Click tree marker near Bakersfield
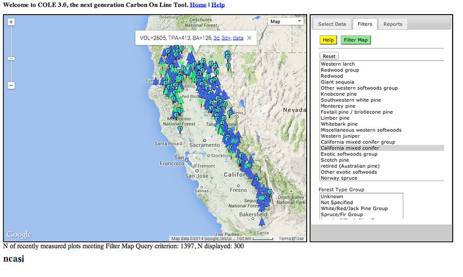The height and width of the screenshot is (277, 463). point(262,222)
